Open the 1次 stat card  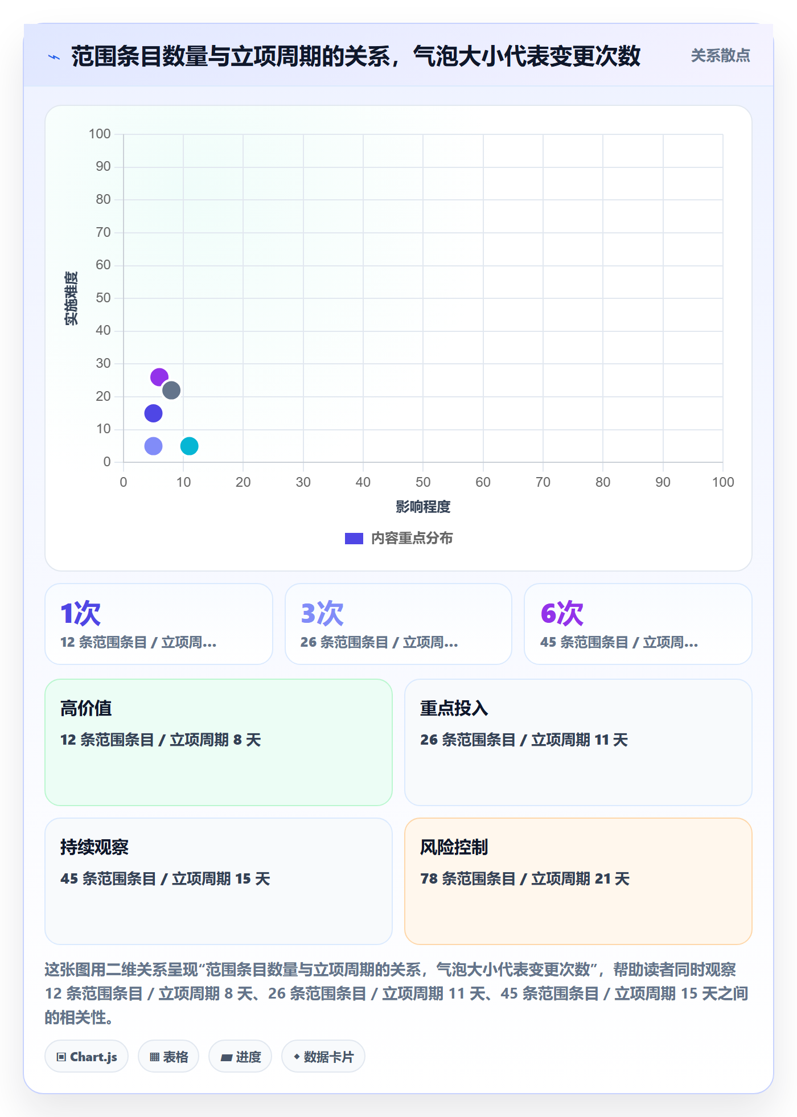(159, 624)
